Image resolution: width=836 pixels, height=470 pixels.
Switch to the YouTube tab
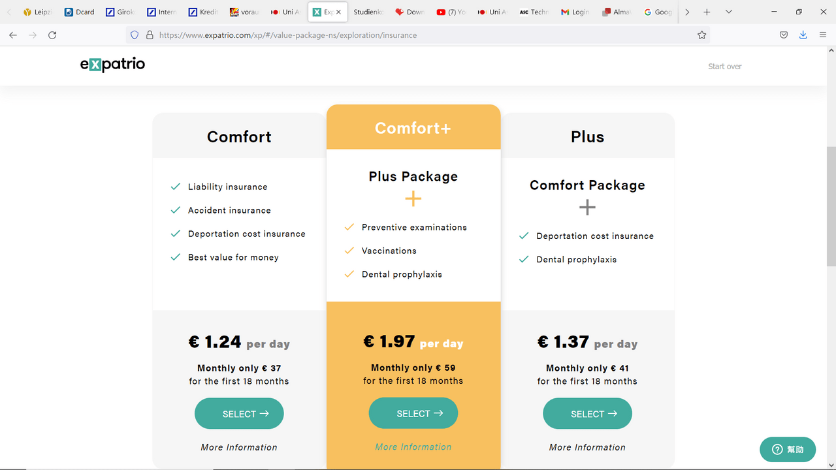(451, 12)
